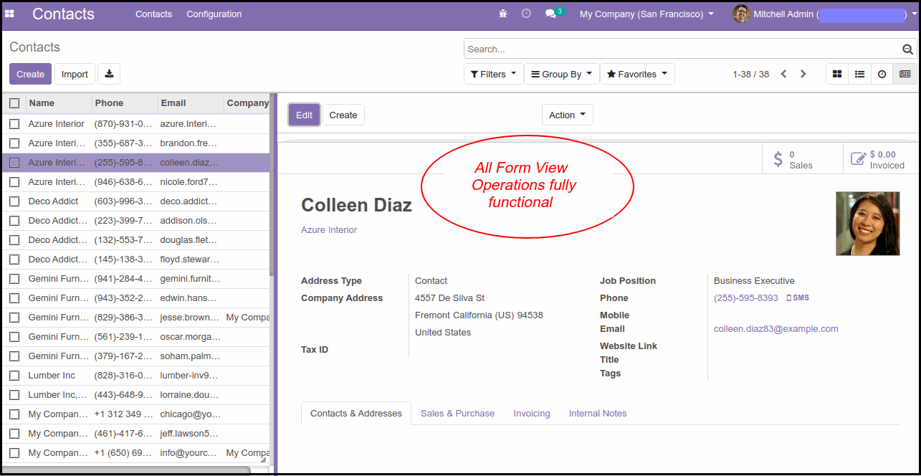The image size is (921, 476).
Task: Click email colleen.diaz83@example.com
Action: (x=776, y=329)
